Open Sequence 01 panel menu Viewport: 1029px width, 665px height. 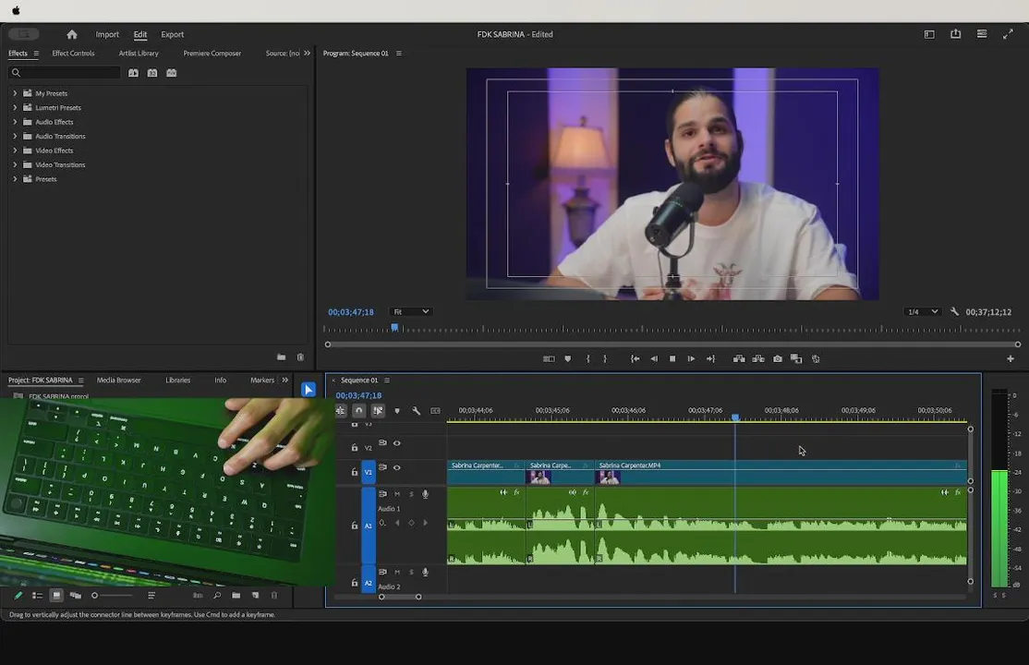386,381
